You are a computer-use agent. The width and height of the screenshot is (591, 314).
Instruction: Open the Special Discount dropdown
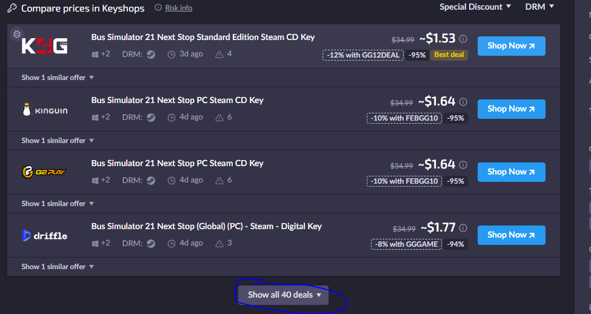click(475, 7)
